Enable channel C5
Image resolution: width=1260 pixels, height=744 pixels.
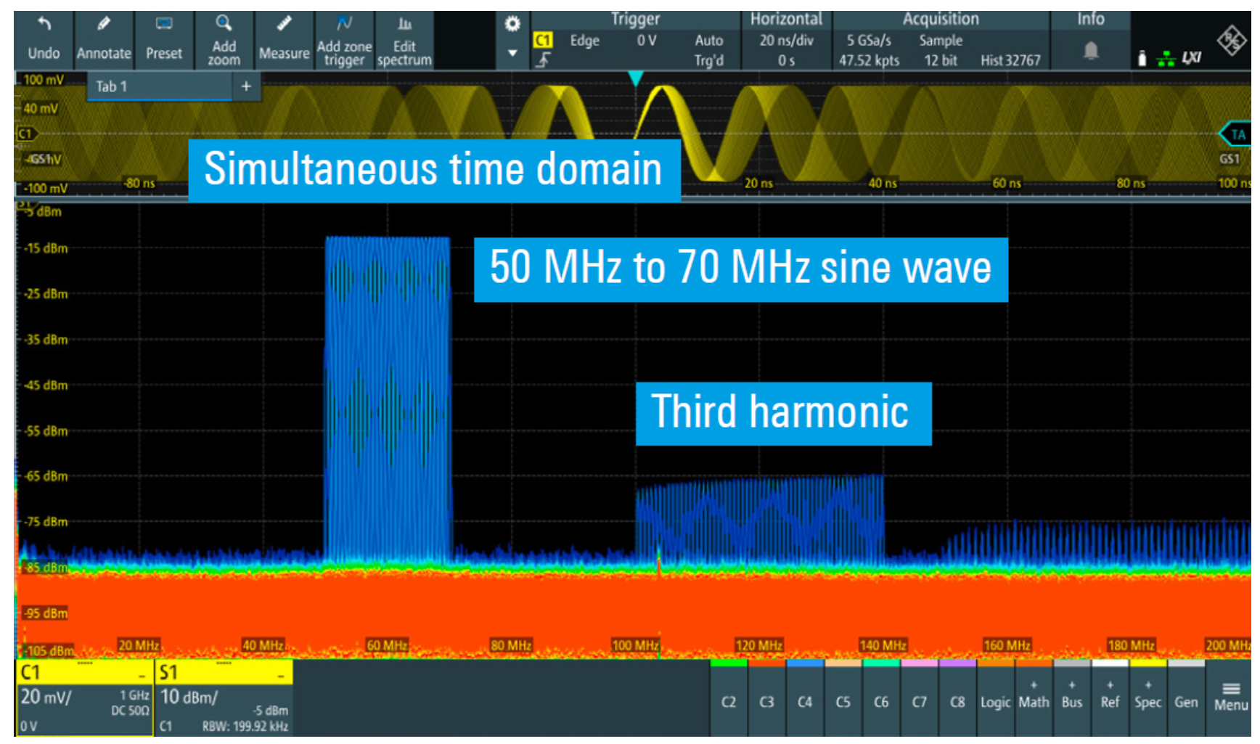tap(843, 701)
